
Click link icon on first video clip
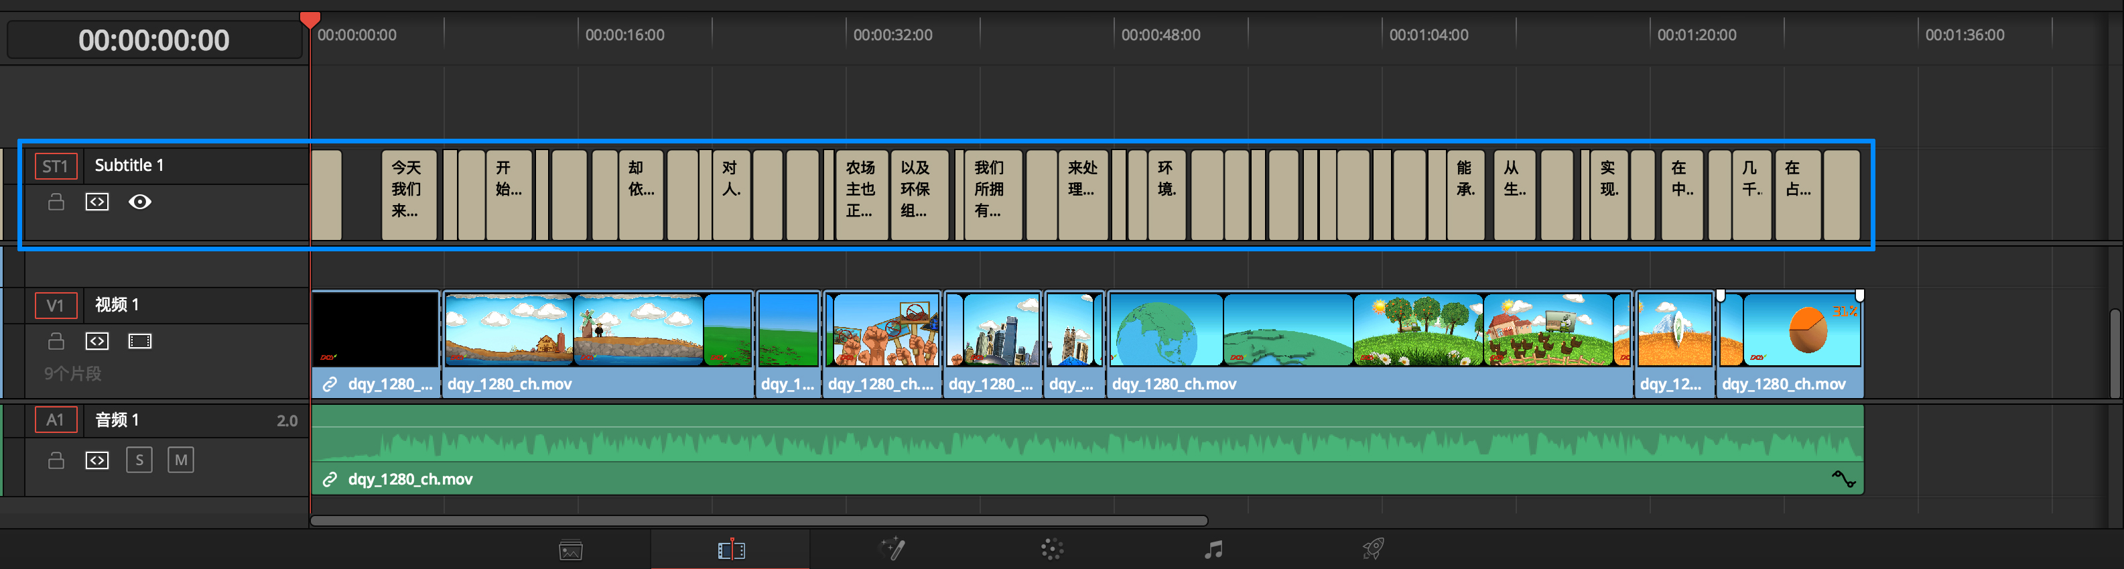point(330,384)
